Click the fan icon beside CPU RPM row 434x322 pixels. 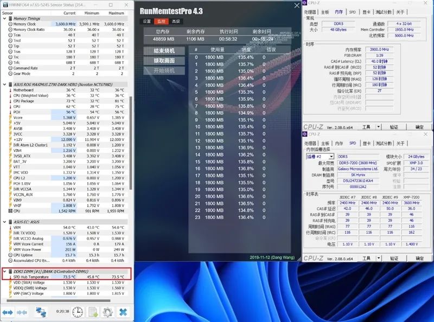pyautogui.click(x=10, y=211)
